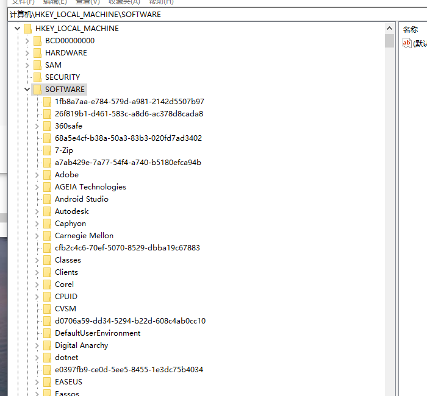Expand the BCD00000000 key
The image size is (427, 396).
coord(27,41)
